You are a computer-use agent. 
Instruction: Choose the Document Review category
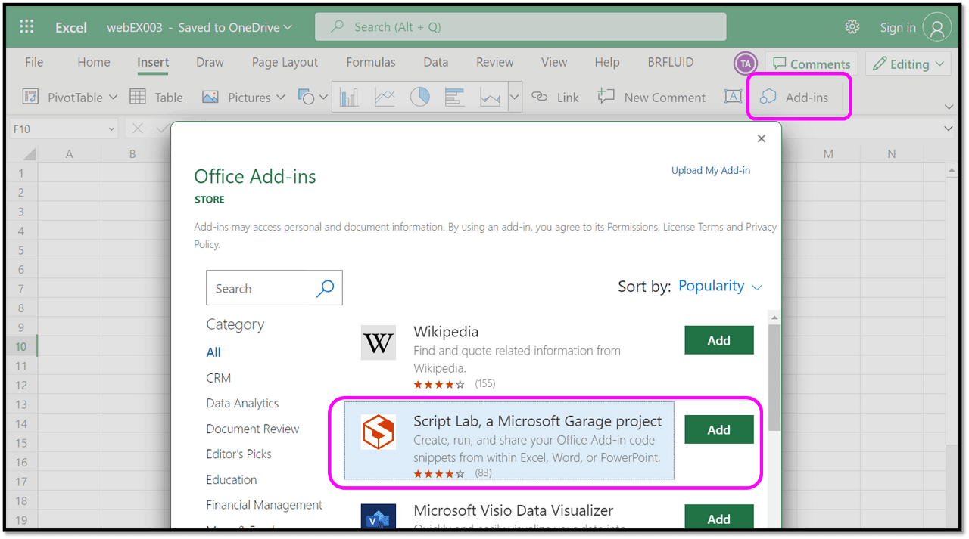point(253,429)
